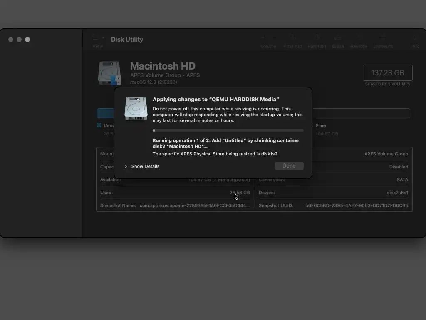Click the resize progress bar
The width and height of the screenshot is (426, 320).
click(x=228, y=130)
